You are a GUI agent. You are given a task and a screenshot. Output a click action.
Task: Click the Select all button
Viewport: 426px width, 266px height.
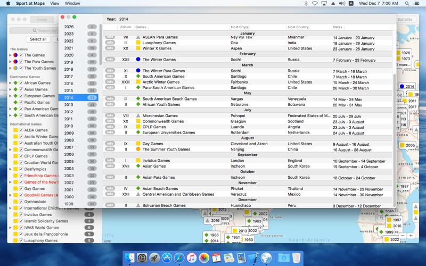[x=38, y=39]
